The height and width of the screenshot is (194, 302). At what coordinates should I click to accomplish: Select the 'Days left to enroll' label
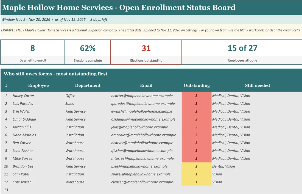[33, 60]
